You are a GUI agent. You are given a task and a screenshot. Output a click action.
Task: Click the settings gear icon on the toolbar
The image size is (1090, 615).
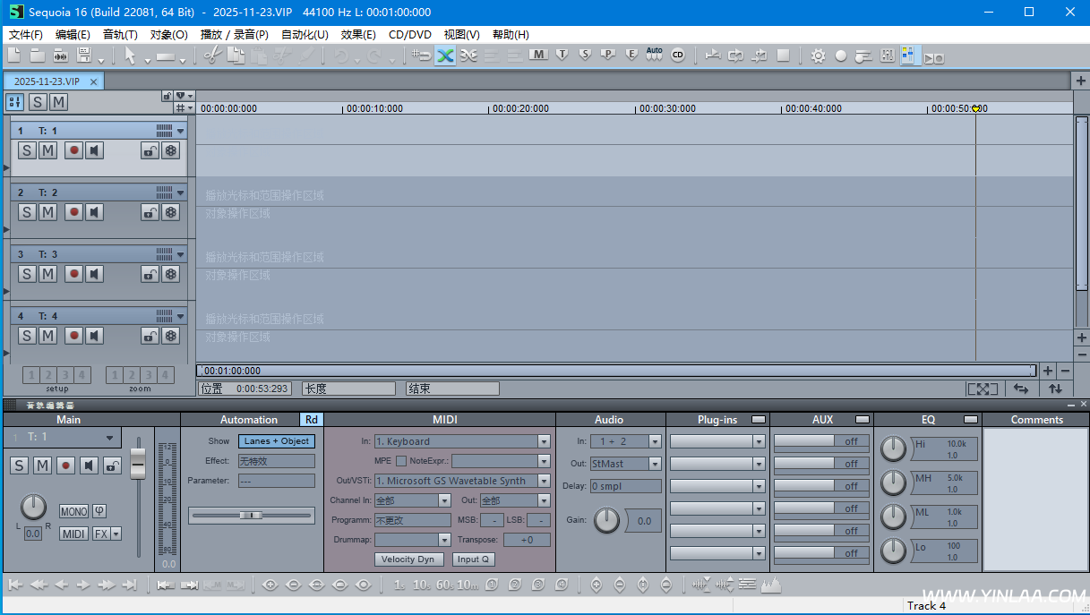pyautogui.click(x=818, y=56)
